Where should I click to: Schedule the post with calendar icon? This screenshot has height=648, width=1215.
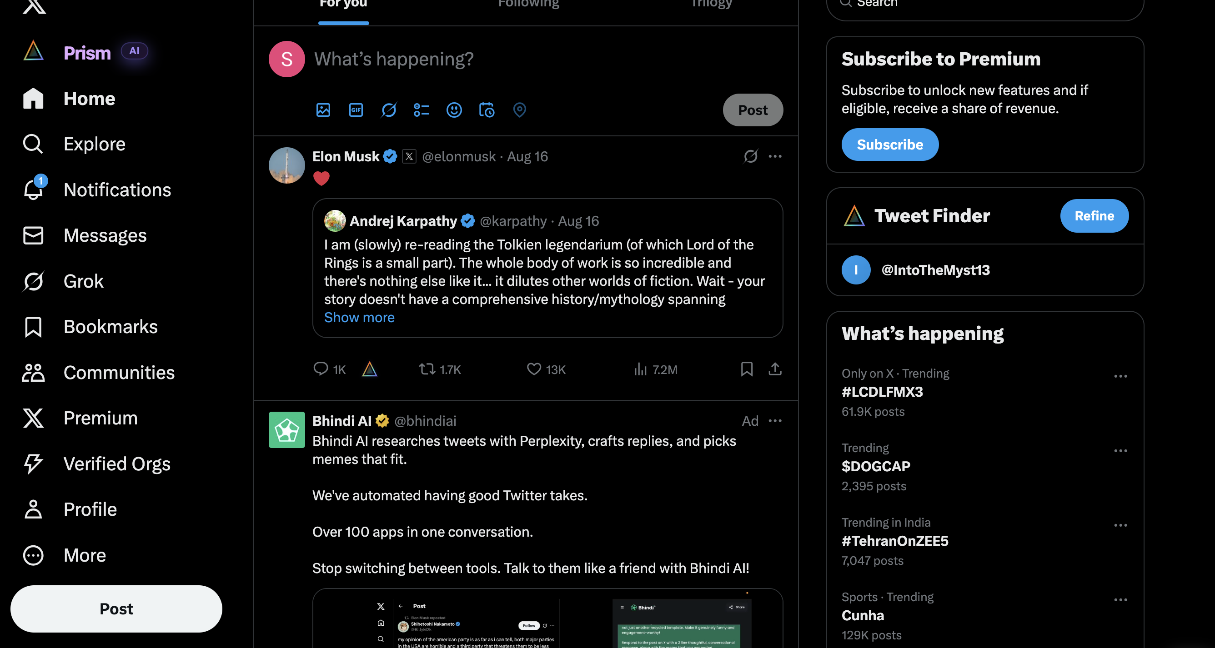(487, 110)
